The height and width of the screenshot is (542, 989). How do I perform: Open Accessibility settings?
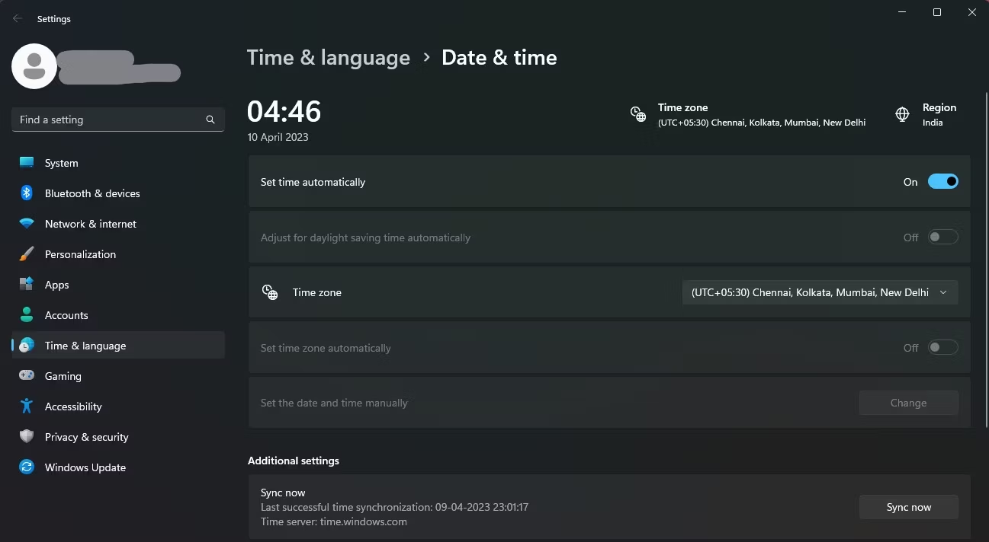point(118,406)
